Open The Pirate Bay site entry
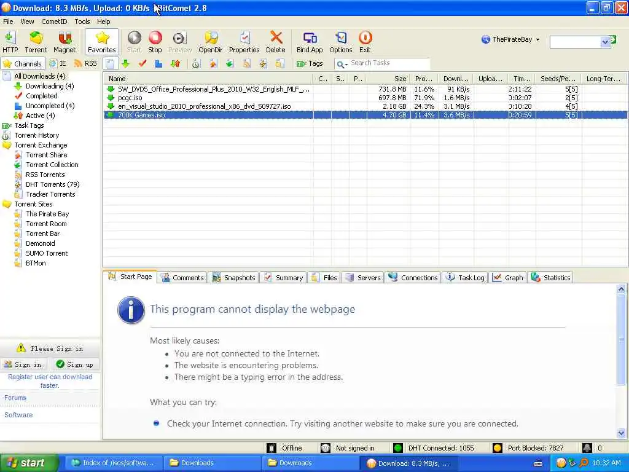The height and width of the screenshot is (472, 629). pos(47,214)
